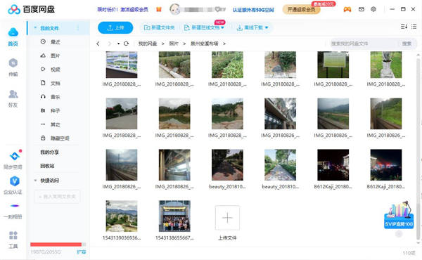The width and height of the screenshot is (422, 260).
Task: Open the 同步空间 sync space icon
Action: 15,156
